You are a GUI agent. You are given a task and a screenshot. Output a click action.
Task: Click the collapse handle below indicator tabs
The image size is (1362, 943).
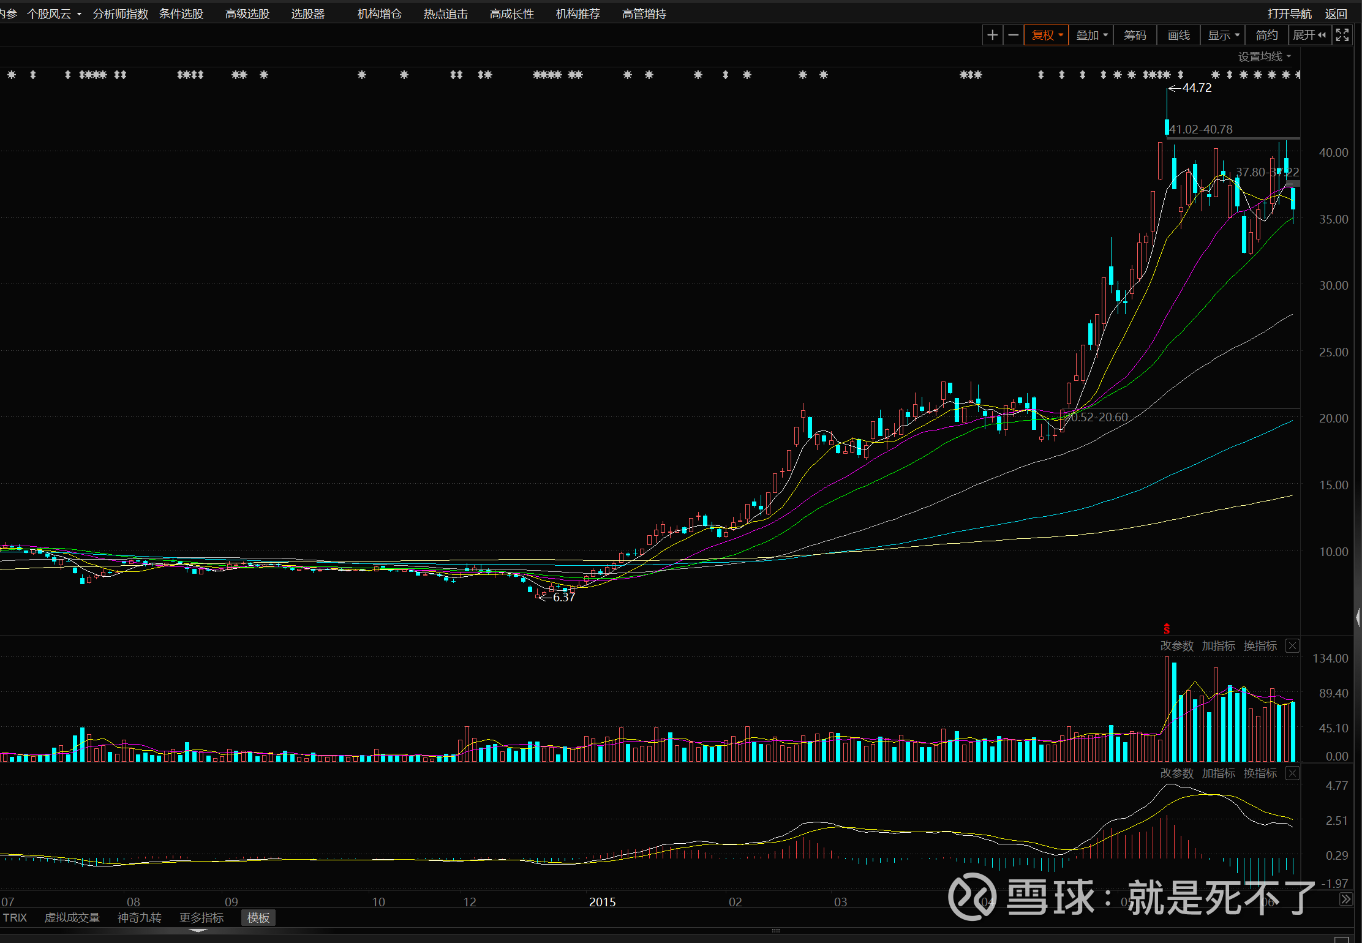[198, 930]
